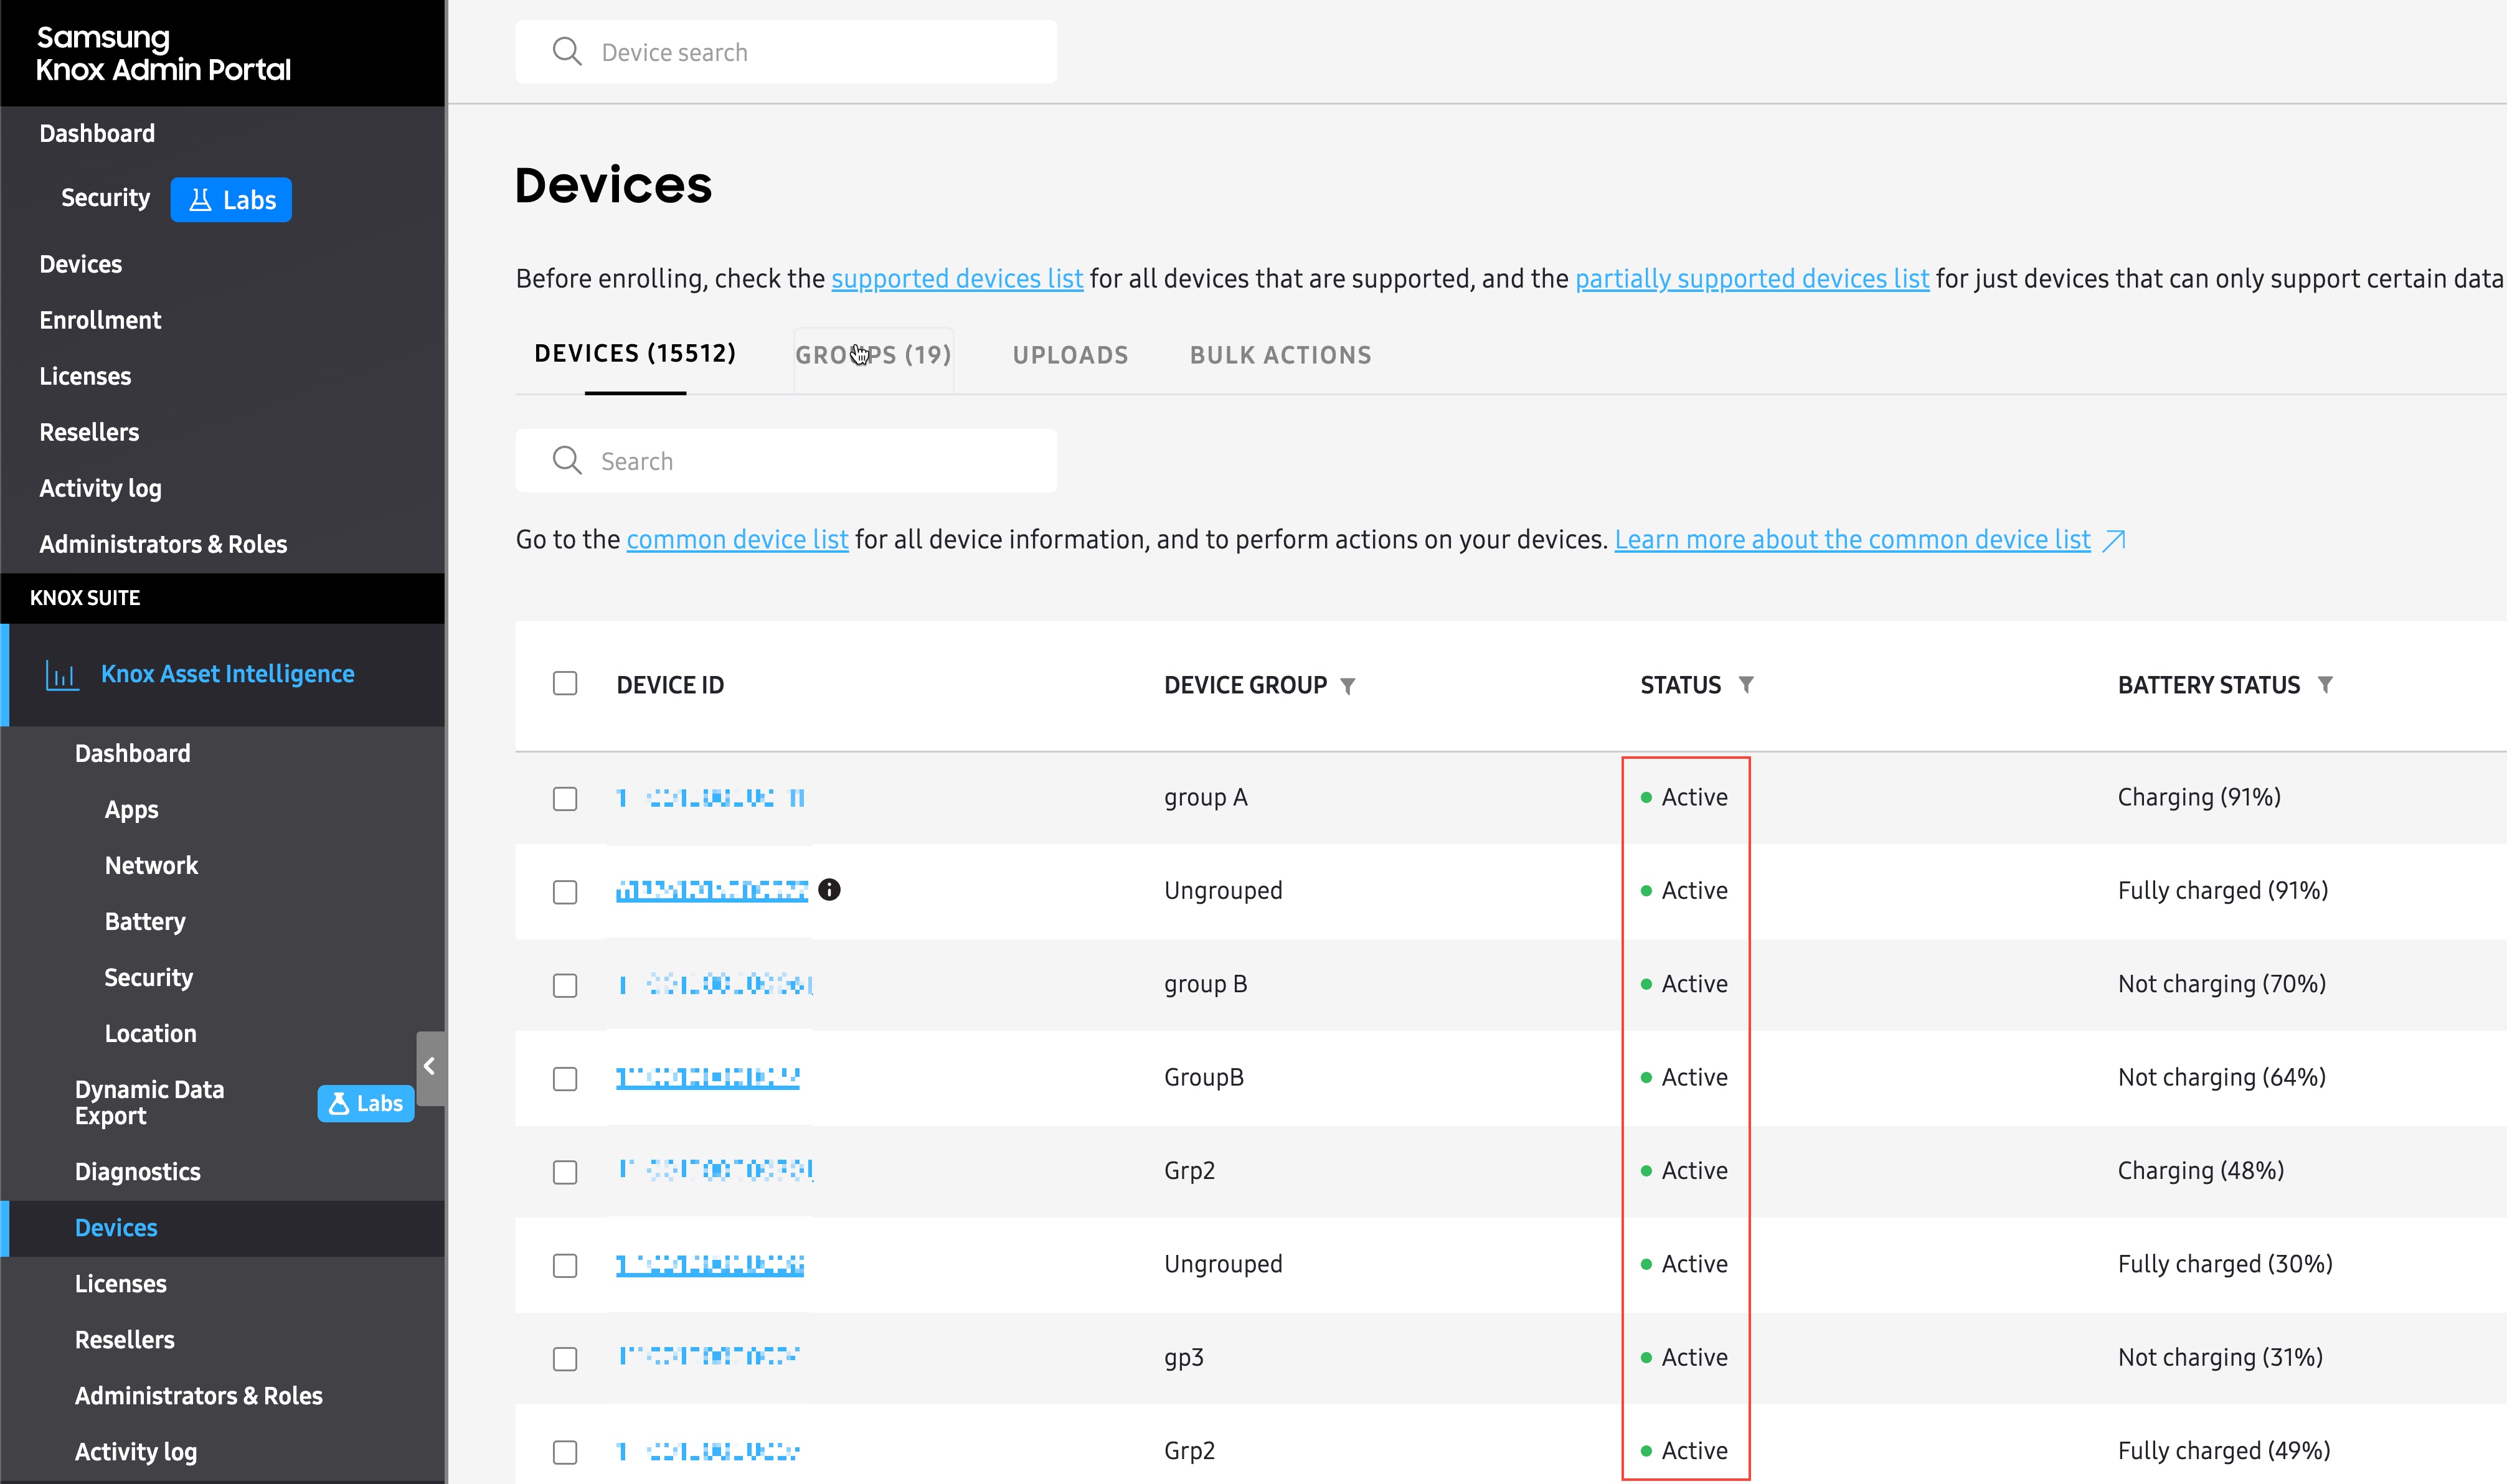
Task: Open the top Resellers sidebar item
Action: click(89, 432)
